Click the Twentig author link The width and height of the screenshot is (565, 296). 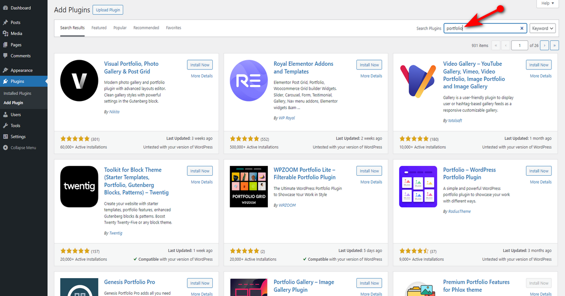click(116, 233)
